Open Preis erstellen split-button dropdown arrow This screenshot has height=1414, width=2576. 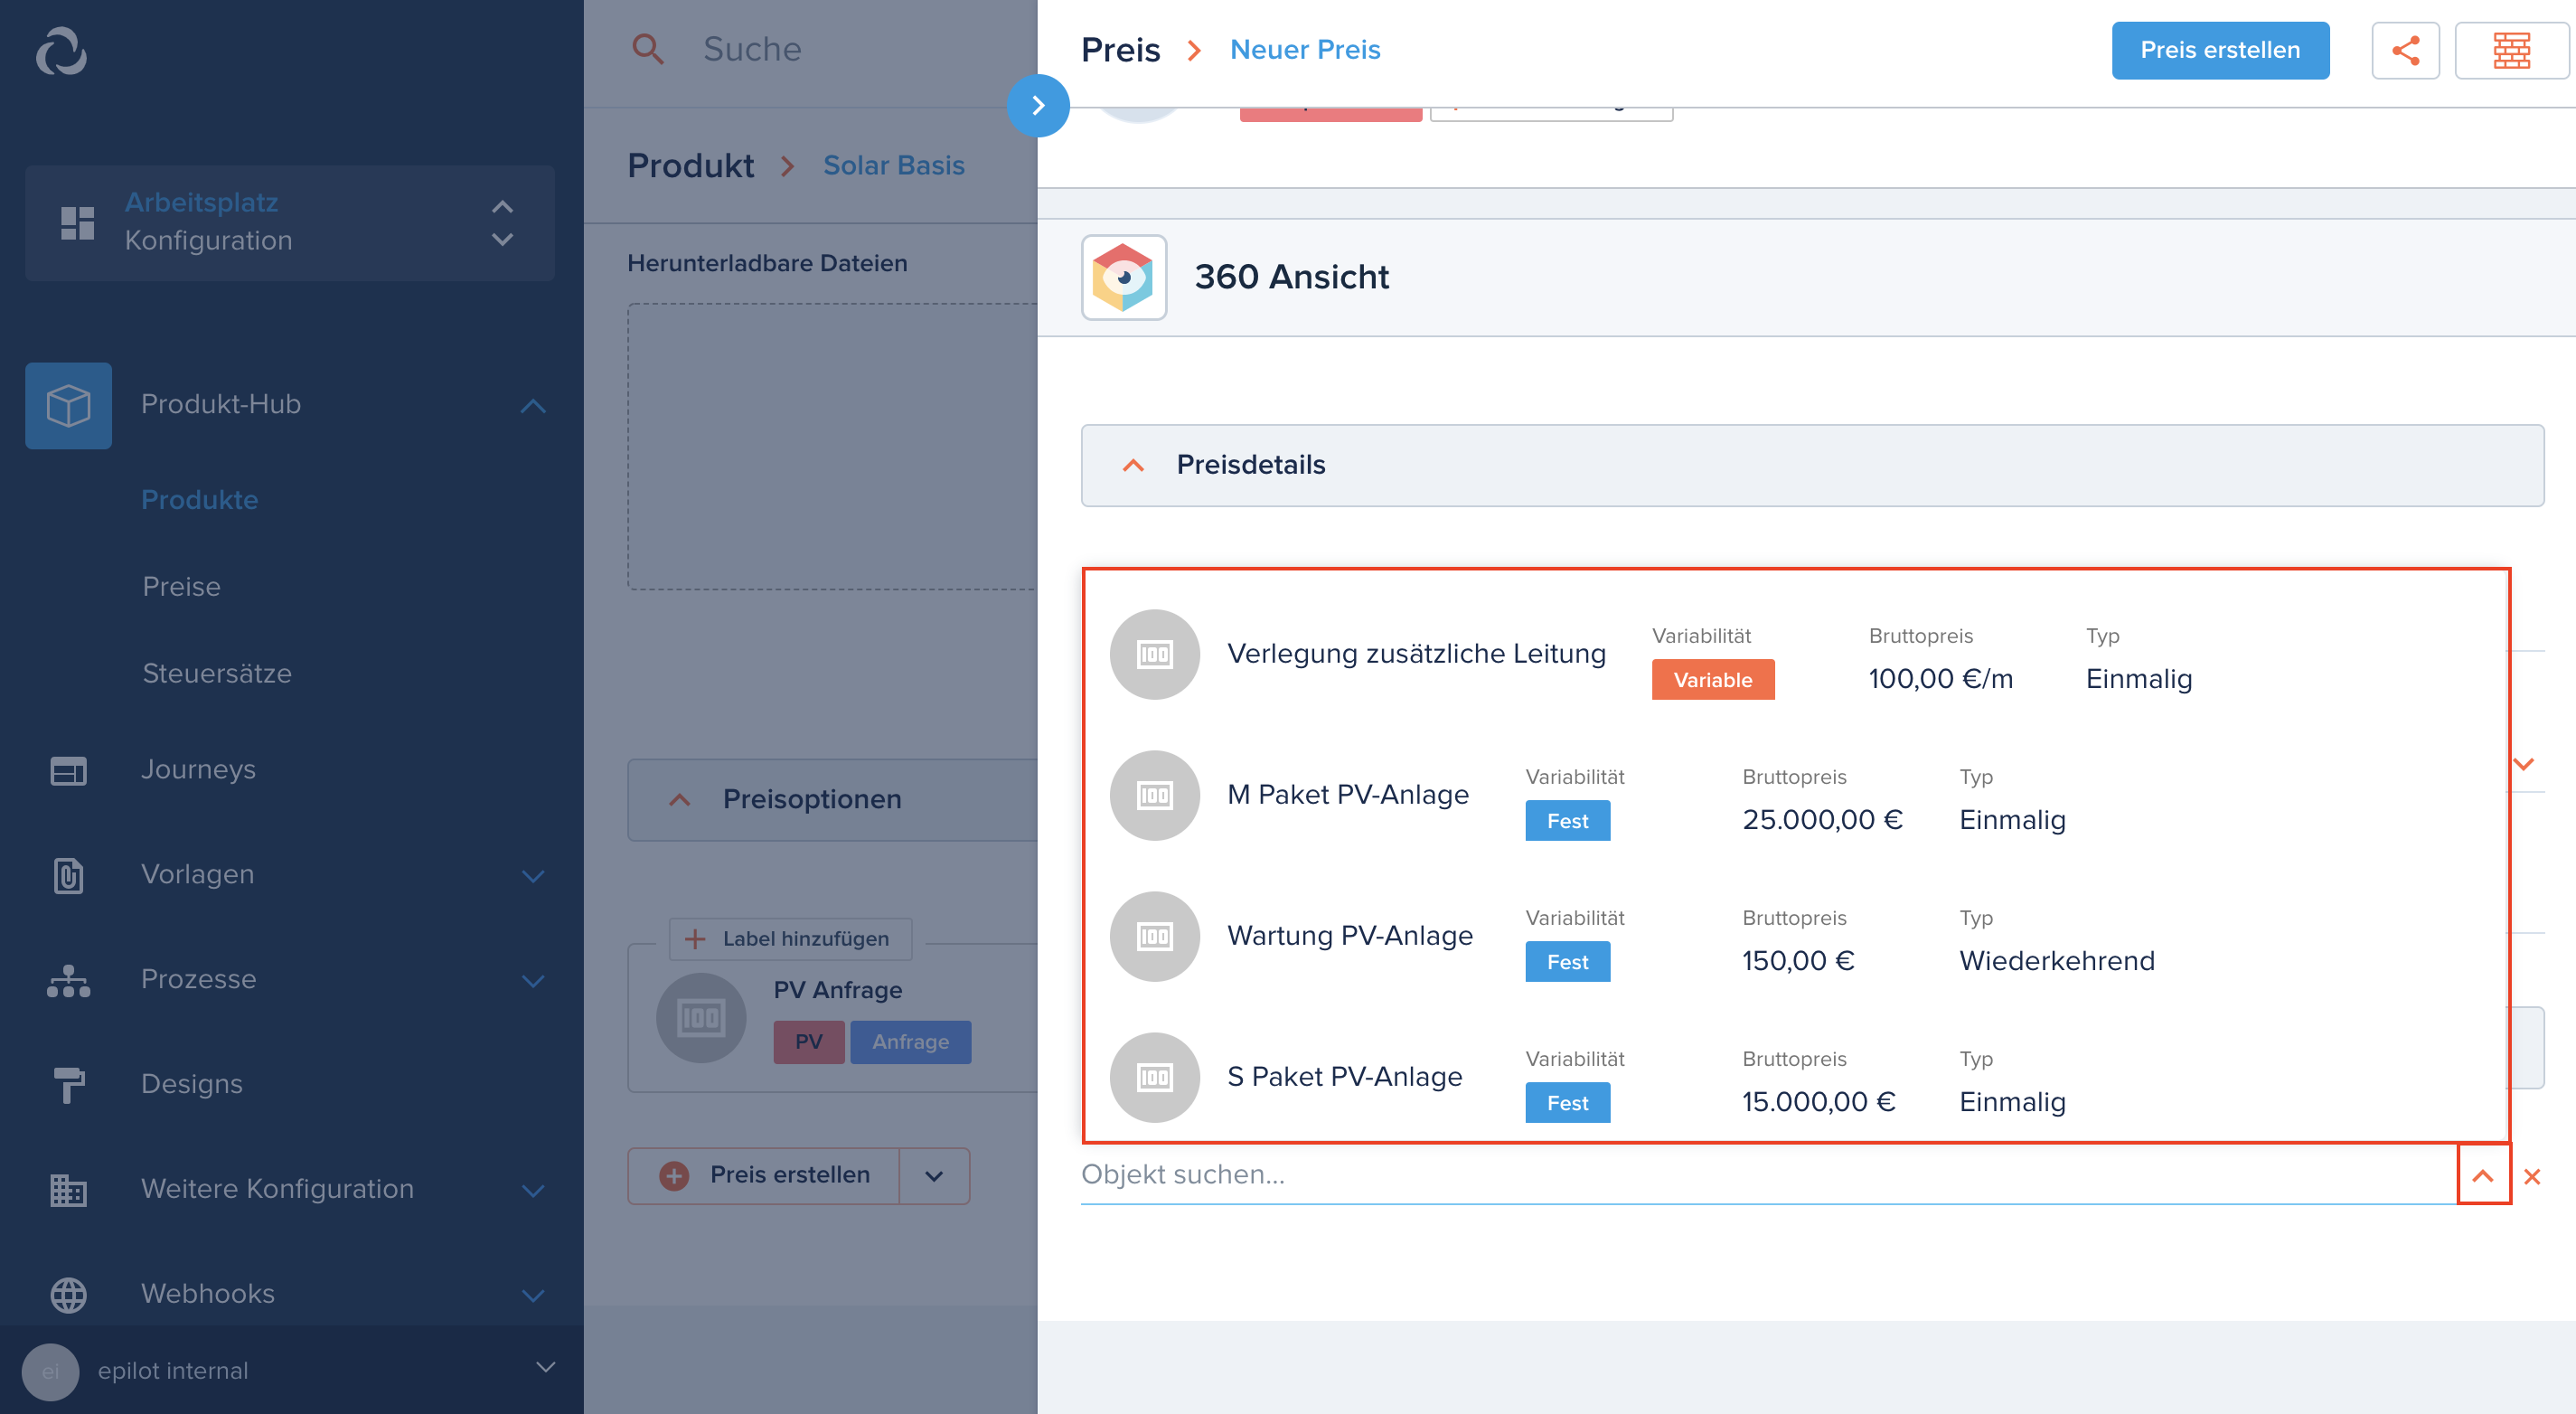(x=934, y=1176)
